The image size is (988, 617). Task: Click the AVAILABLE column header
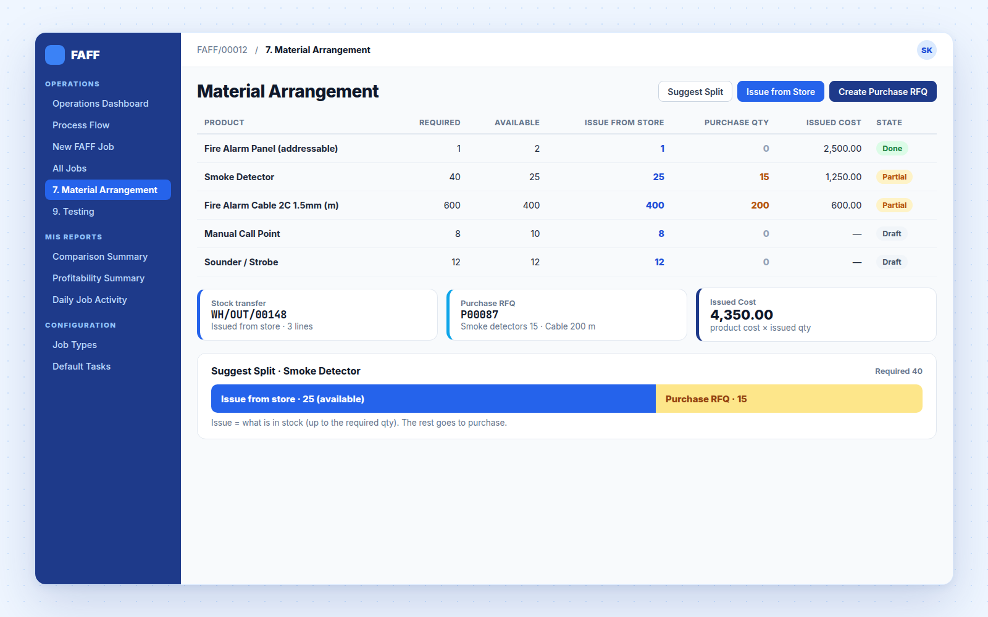coord(517,123)
